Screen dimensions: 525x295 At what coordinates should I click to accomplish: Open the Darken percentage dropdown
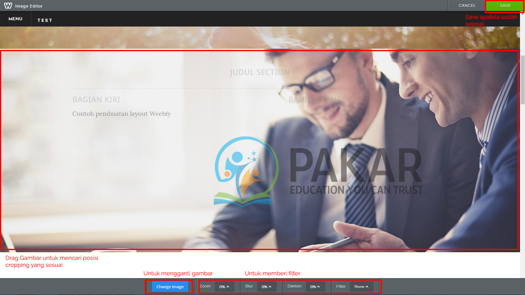tap(315, 287)
